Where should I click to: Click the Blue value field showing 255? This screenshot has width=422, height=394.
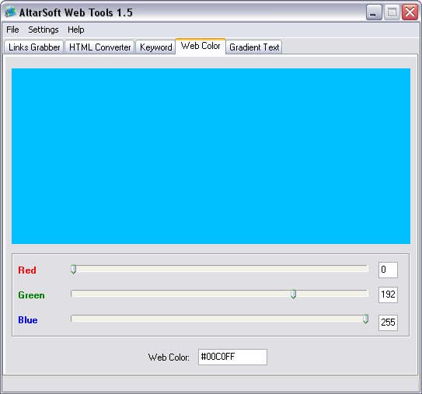(x=388, y=323)
